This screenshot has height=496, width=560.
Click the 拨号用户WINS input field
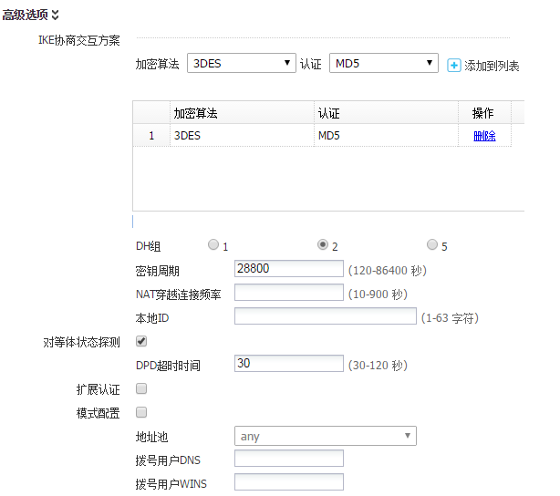point(289,482)
